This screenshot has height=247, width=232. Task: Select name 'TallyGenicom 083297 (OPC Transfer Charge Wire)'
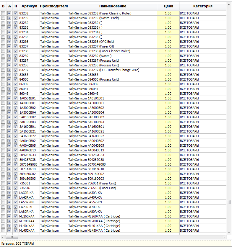point(104,70)
